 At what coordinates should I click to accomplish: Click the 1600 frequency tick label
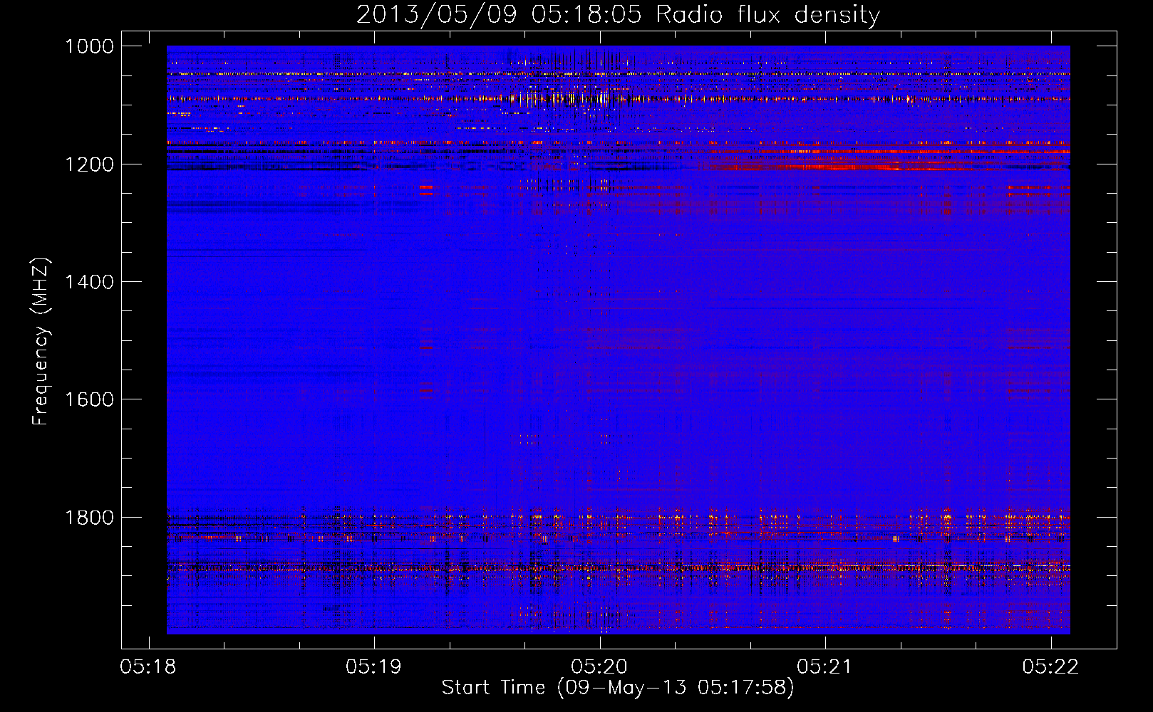[89, 399]
